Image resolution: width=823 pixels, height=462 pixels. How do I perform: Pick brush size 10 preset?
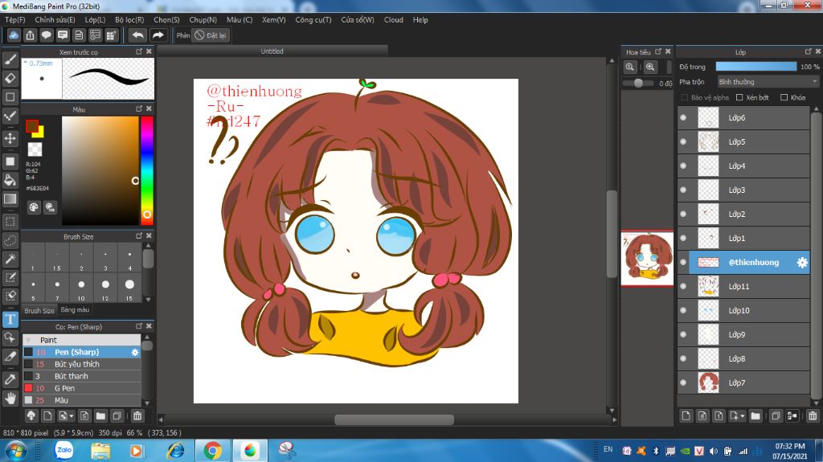click(x=81, y=288)
